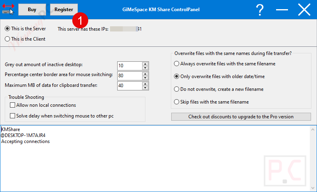
Task: Click the 'GiMeSpace KM Share ControlPanel' title text
Action: 161,10
